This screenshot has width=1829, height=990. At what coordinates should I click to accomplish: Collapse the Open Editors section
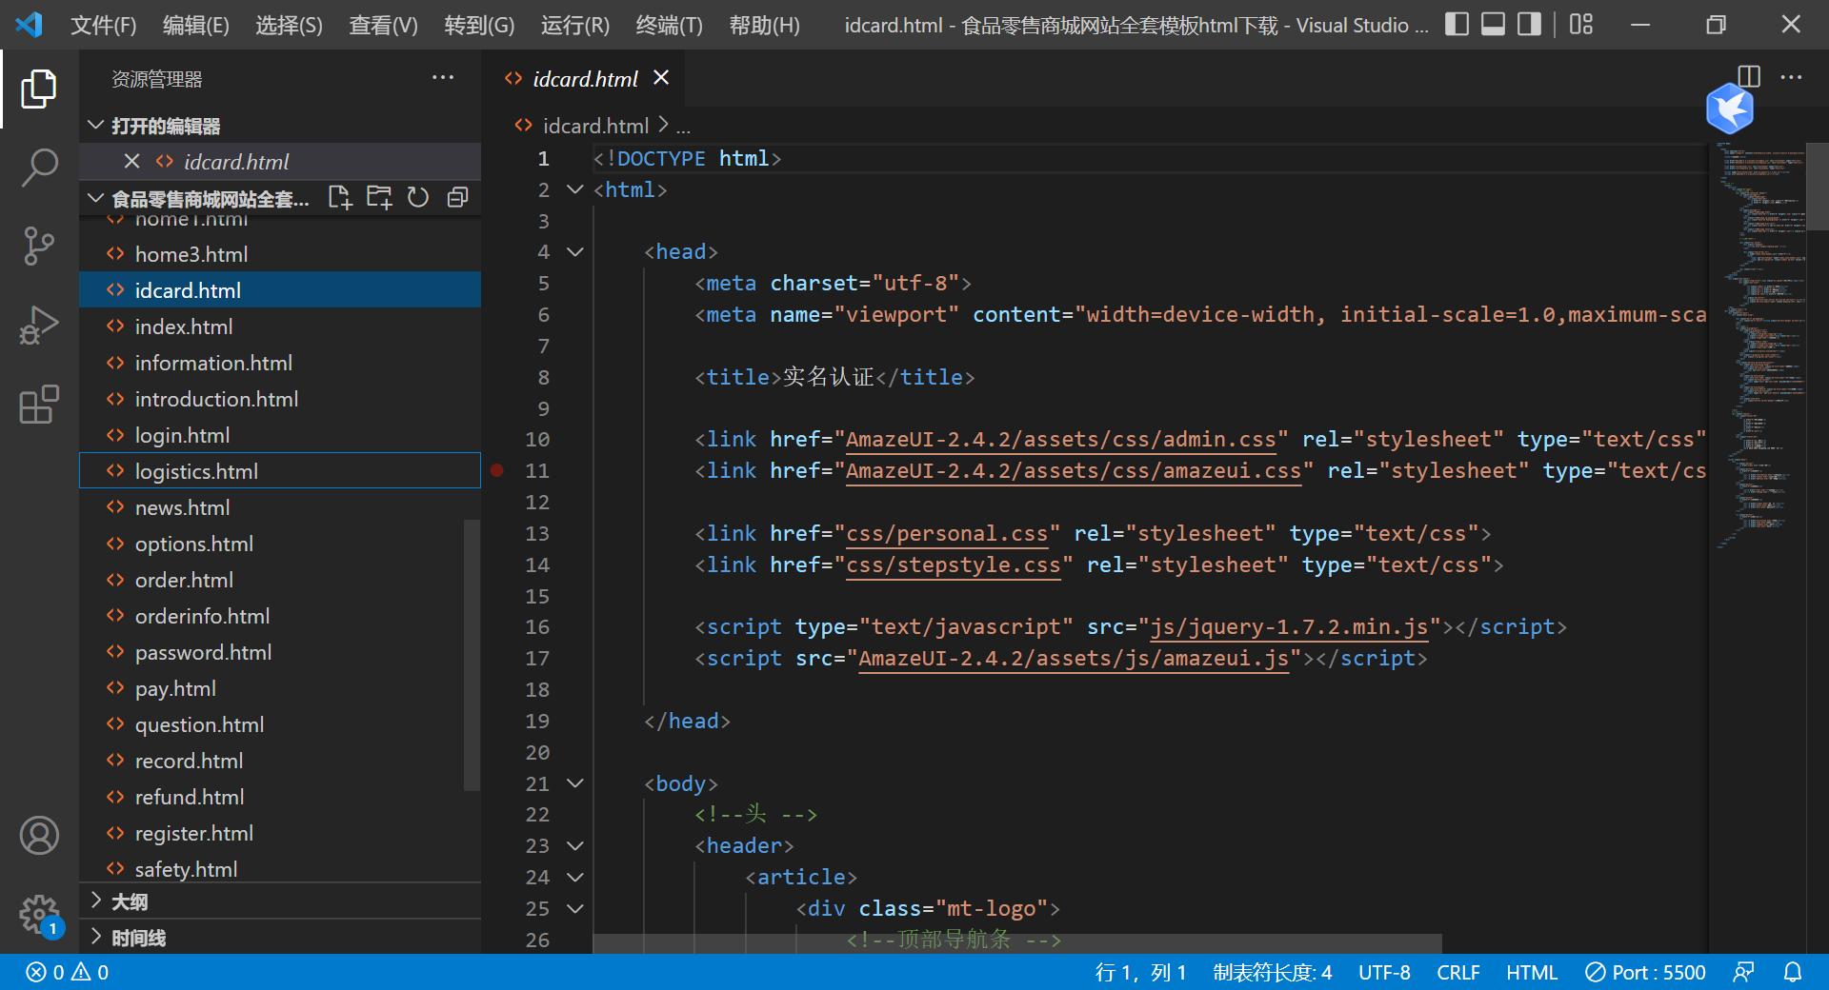coord(95,125)
